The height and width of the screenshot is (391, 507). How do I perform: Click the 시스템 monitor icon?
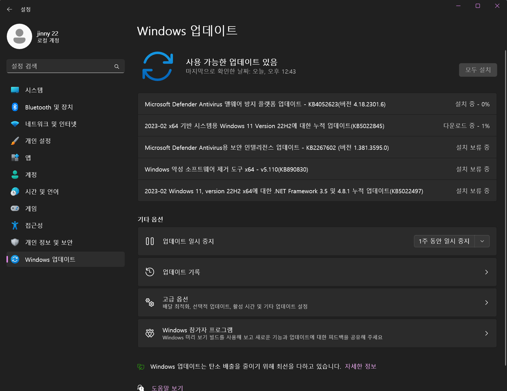tap(15, 90)
